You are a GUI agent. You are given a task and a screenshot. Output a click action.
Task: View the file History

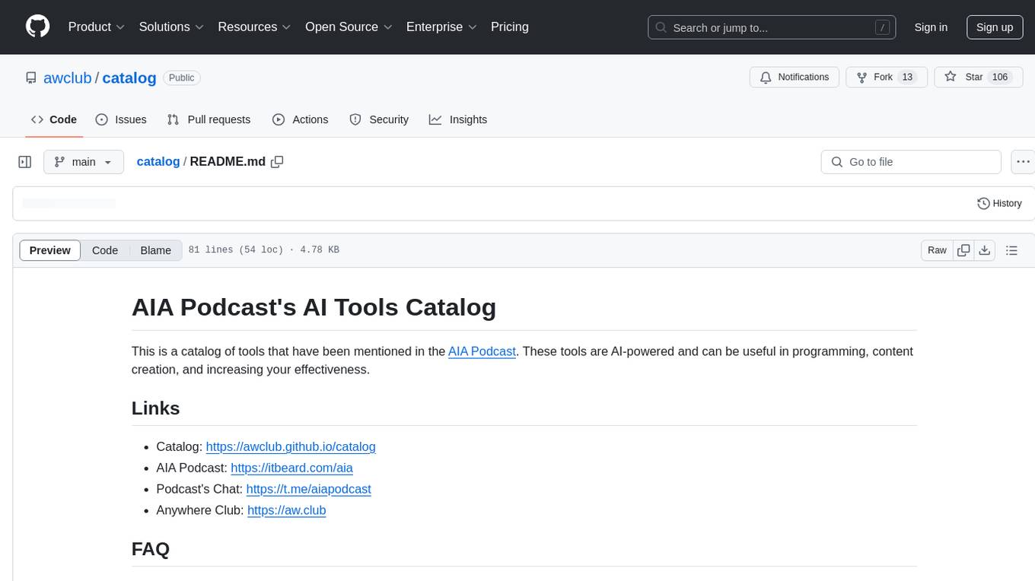point(999,203)
